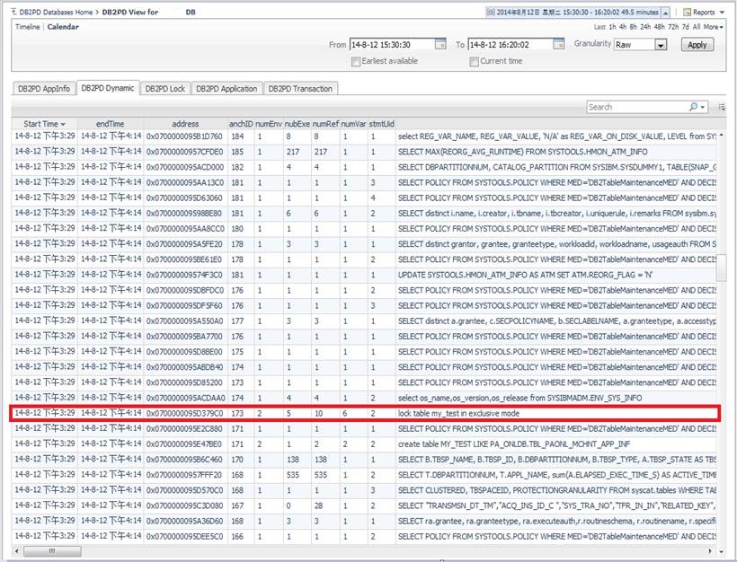The height and width of the screenshot is (562, 737).
Task: Click the horizontal scrollbar at table bottom
Action: [x=360, y=550]
